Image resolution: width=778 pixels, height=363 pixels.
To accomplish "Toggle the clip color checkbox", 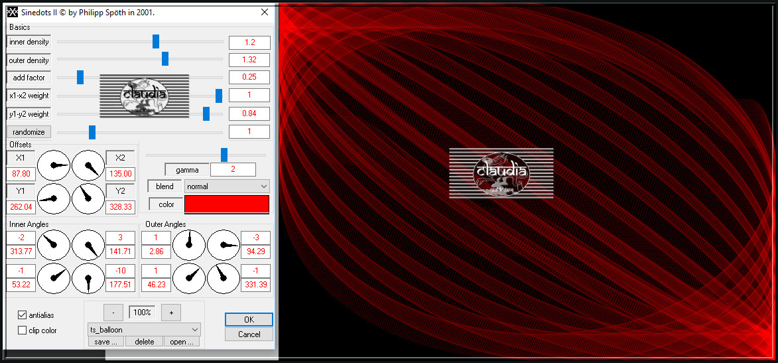I will click(x=22, y=330).
